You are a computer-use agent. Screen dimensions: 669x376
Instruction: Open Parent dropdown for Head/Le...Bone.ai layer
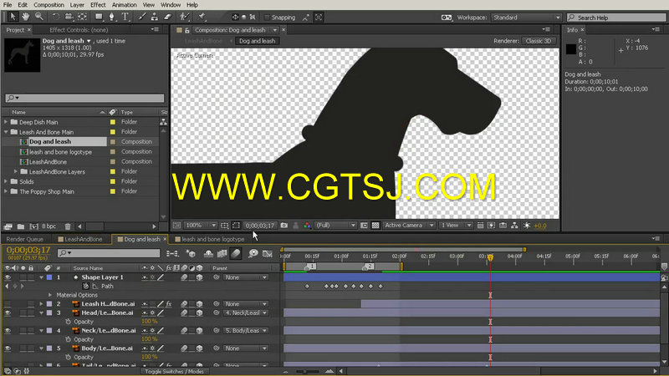[246, 312]
